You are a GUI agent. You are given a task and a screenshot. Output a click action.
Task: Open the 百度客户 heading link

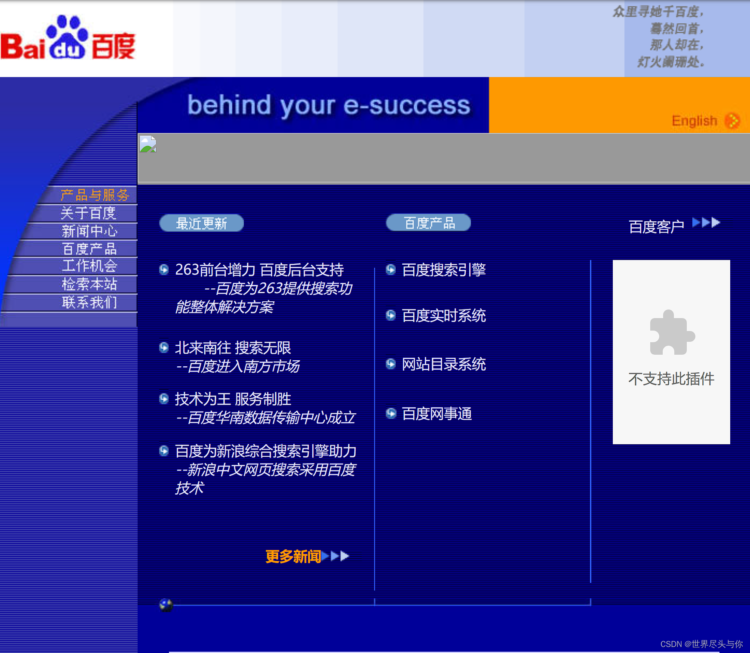tap(656, 226)
